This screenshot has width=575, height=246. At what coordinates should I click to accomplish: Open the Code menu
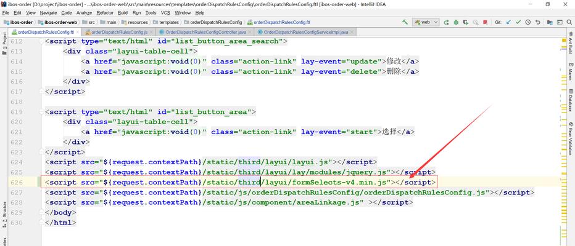67,13
